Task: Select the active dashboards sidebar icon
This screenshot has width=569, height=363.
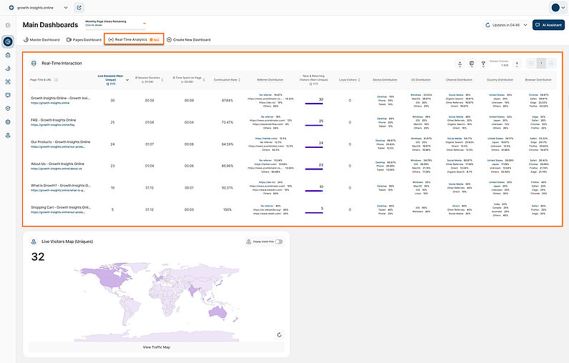Action: point(8,41)
